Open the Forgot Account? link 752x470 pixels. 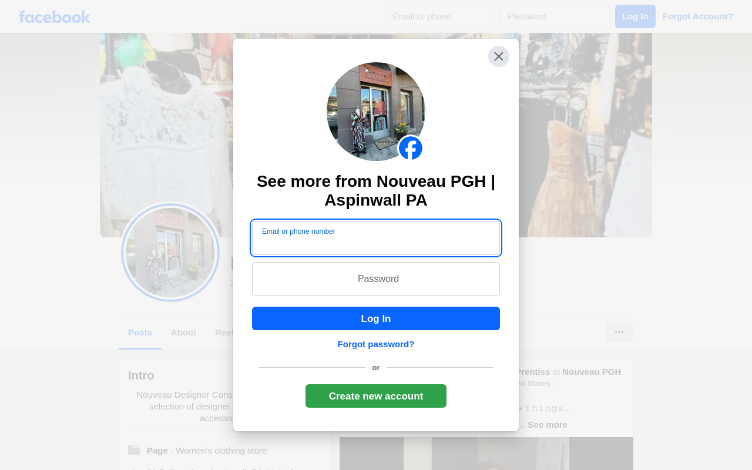coord(698,16)
